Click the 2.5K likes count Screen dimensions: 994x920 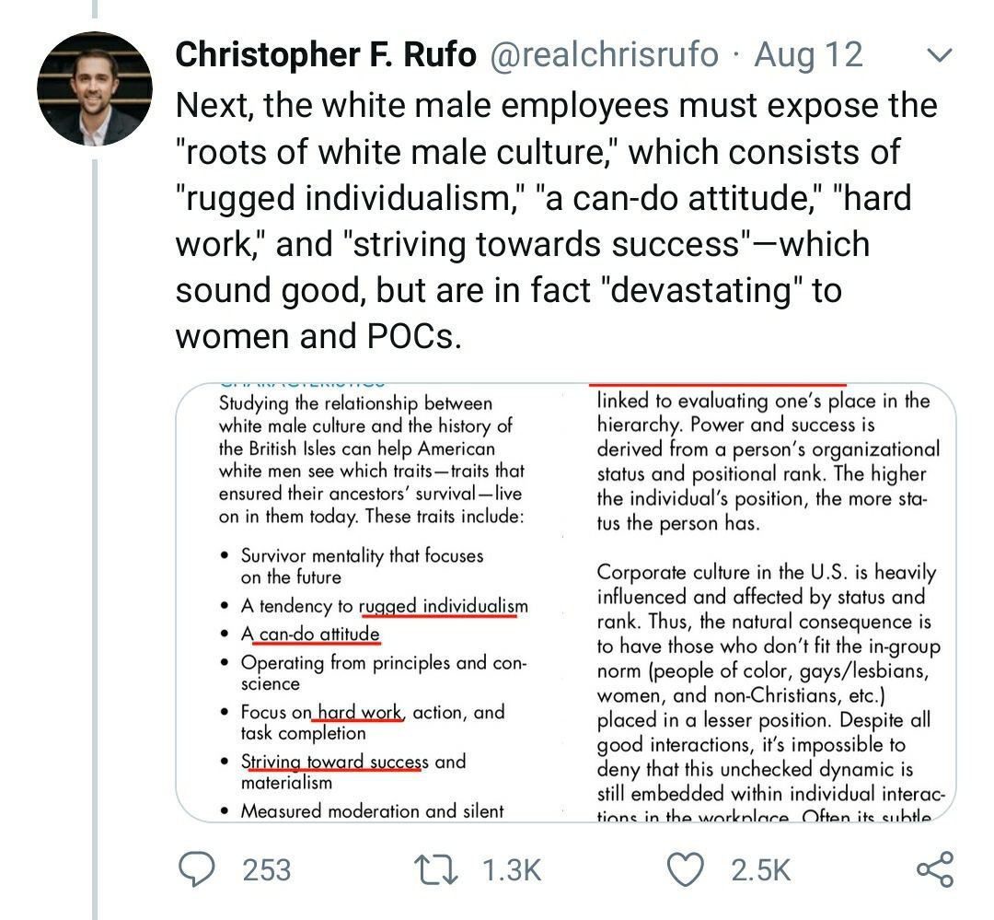click(x=760, y=869)
